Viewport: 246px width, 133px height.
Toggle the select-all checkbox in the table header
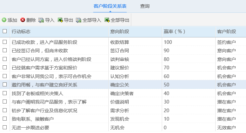(x=5, y=31)
